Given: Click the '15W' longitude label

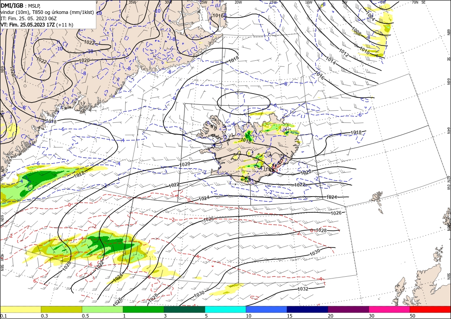Looking at the screenshot, I should click(273, 2).
